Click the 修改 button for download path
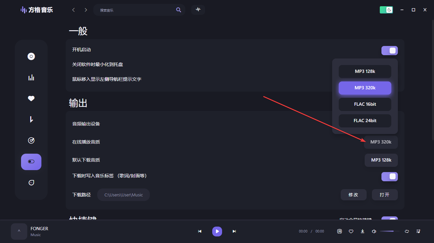This screenshot has height=243, width=434. click(x=354, y=194)
